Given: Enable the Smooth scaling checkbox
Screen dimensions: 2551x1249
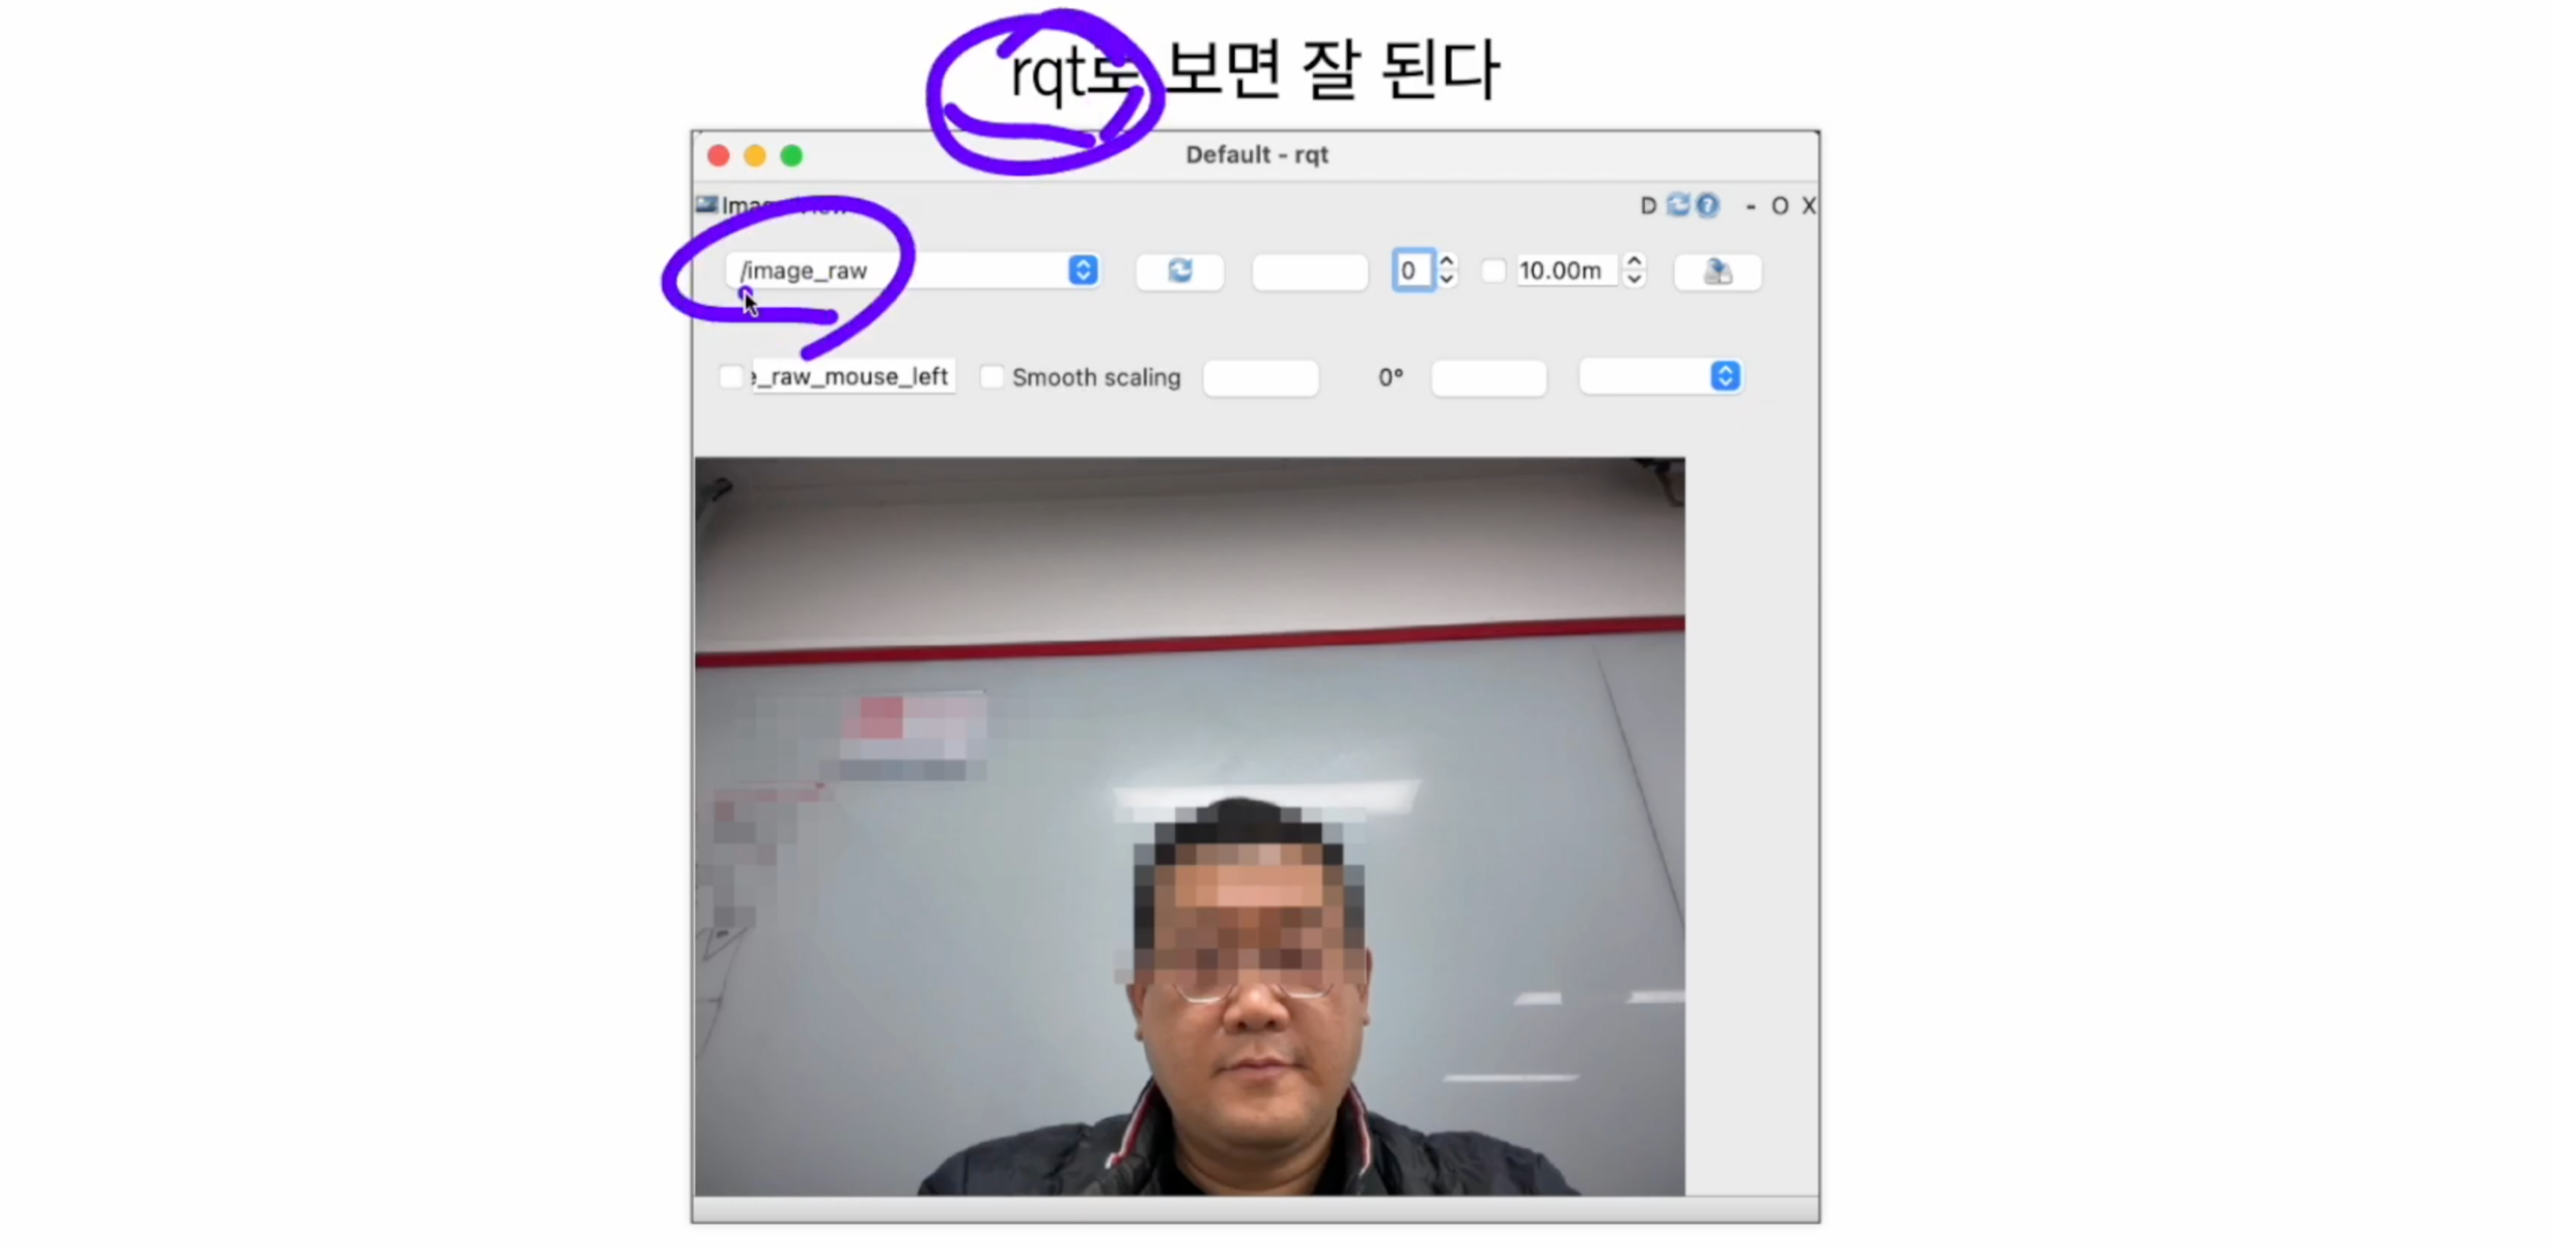Looking at the screenshot, I should pos(992,377).
